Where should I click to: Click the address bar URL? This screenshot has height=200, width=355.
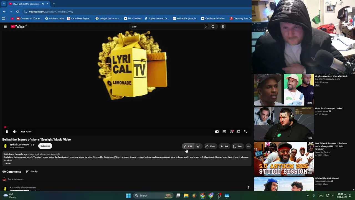(51, 12)
